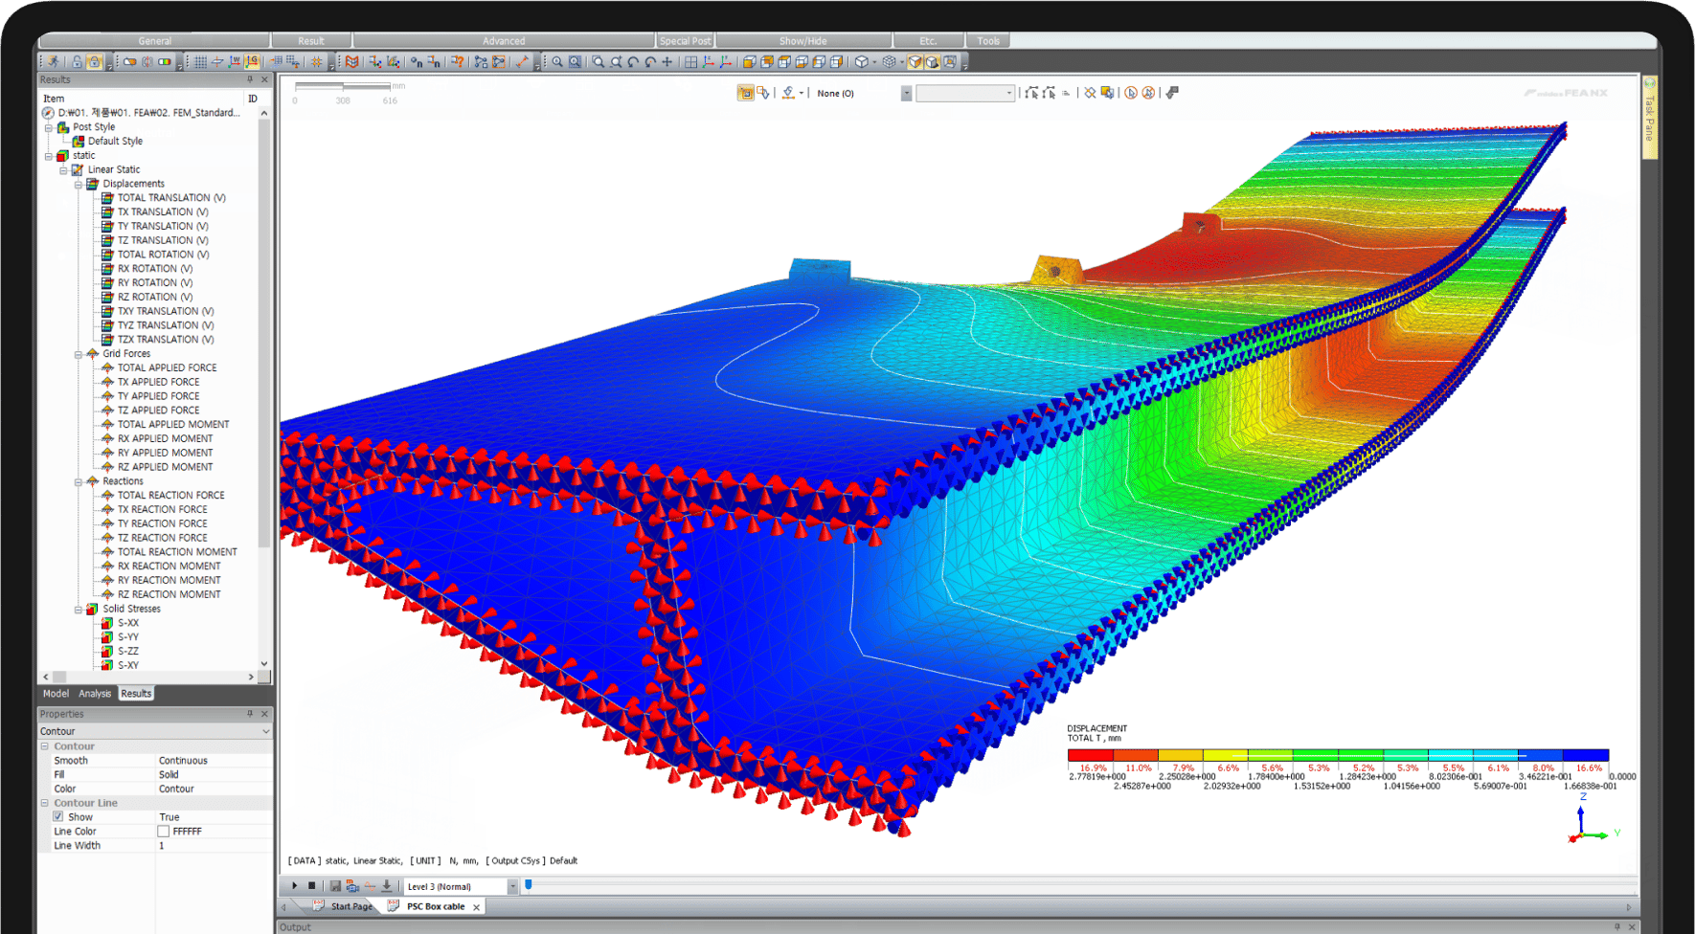This screenshot has height=934, width=1695.
Task: Select TOTAL REACTION FORCE result
Action: click(x=170, y=496)
